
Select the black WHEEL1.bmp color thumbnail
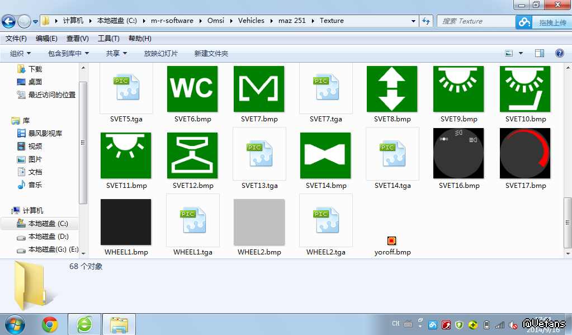[x=126, y=222]
